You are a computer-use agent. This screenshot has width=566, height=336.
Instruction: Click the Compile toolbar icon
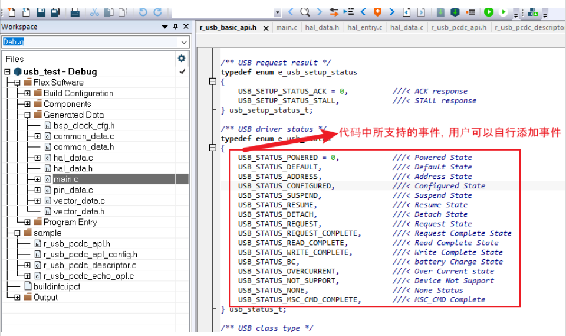(440, 12)
